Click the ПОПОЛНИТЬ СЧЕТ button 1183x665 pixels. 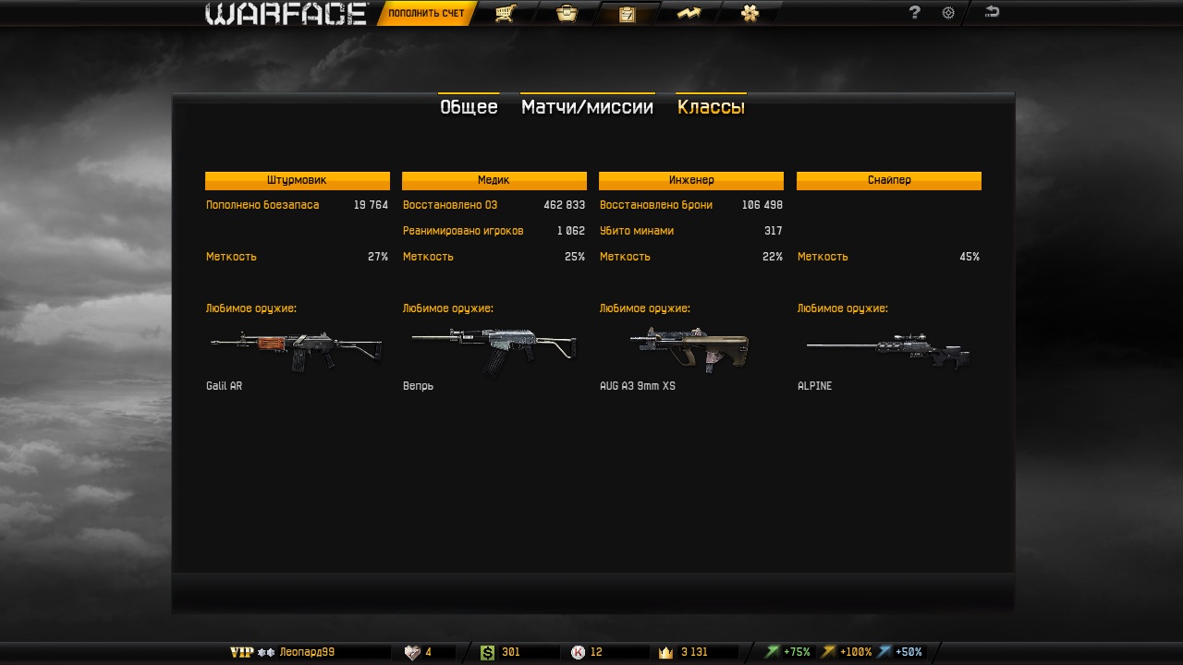tap(426, 14)
